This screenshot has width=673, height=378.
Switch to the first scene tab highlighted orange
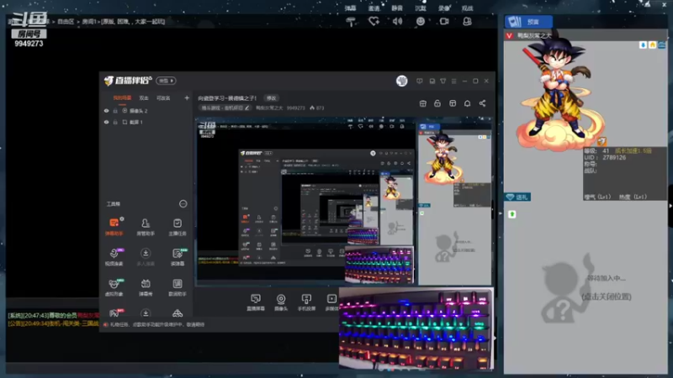[x=122, y=98]
